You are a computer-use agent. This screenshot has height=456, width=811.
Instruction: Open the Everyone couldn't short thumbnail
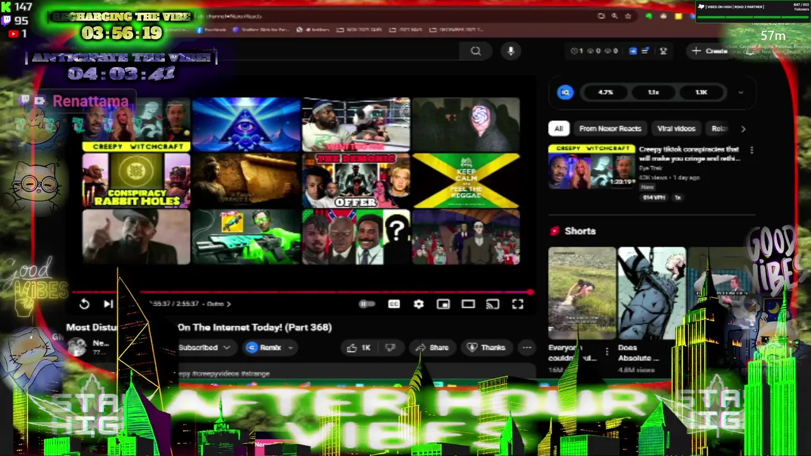point(582,293)
